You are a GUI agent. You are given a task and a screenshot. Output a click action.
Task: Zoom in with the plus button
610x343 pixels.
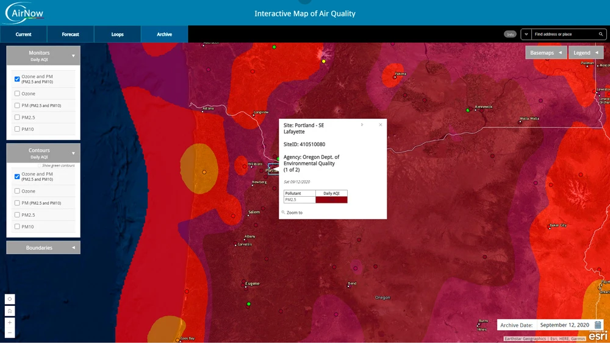coord(10,322)
